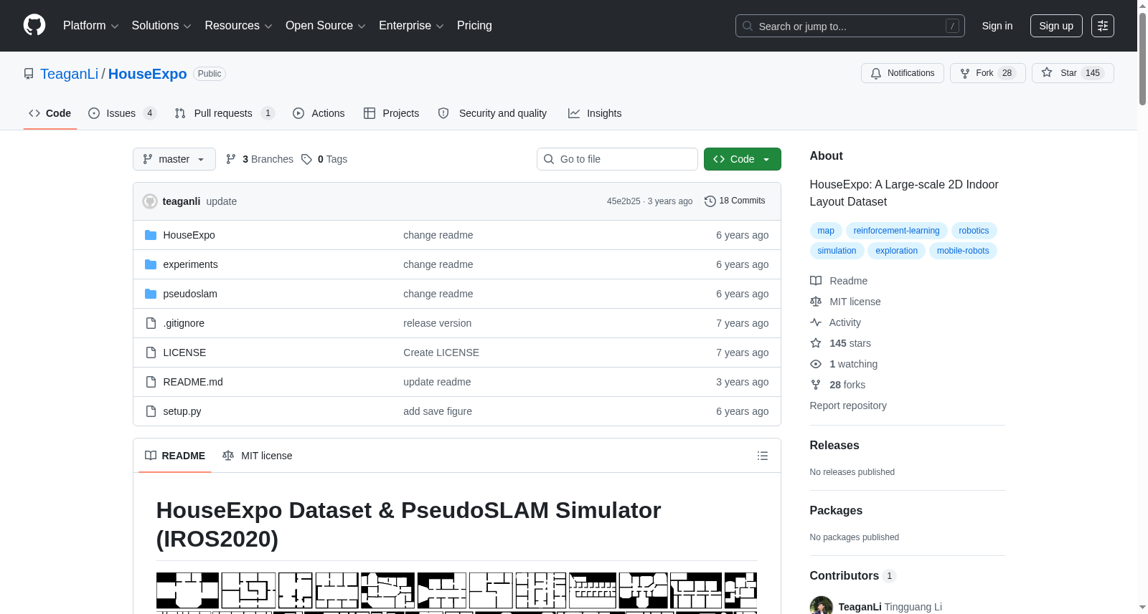Click the star icon beside 145 stars
The height and width of the screenshot is (614, 1148).
coord(816,343)
